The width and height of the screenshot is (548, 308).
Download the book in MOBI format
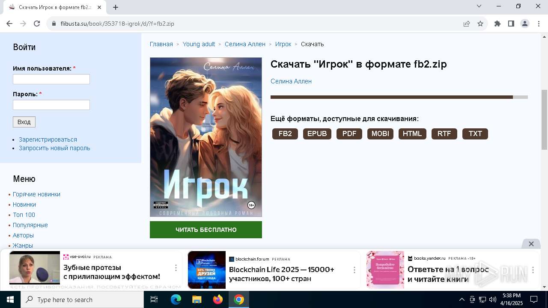tap(380, 134)
